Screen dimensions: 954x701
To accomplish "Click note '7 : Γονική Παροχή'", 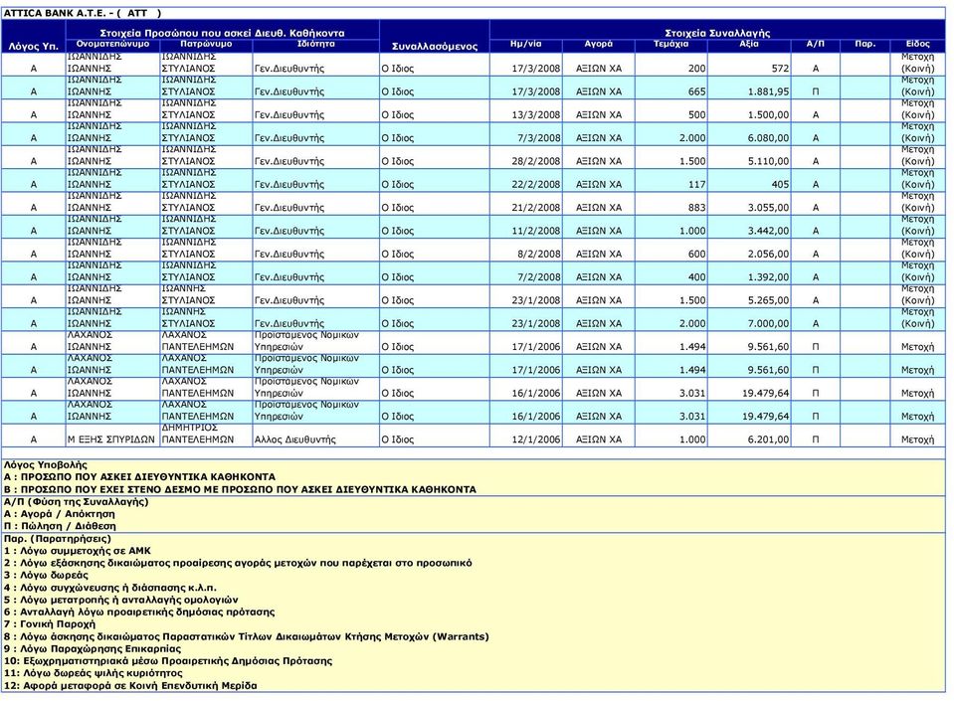I will [50, 623].
